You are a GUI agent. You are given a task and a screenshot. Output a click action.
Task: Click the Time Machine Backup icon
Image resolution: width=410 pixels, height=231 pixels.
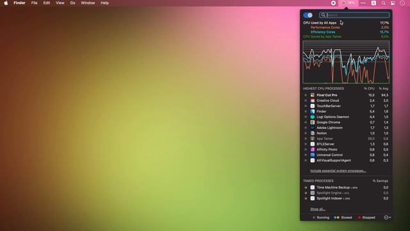pos(313,187)
